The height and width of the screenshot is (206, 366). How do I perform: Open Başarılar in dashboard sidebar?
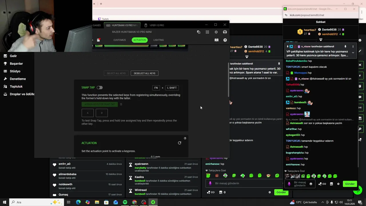coord(16,64)
